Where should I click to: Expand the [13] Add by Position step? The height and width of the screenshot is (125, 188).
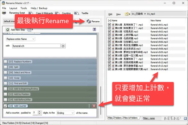coord(19,94)
